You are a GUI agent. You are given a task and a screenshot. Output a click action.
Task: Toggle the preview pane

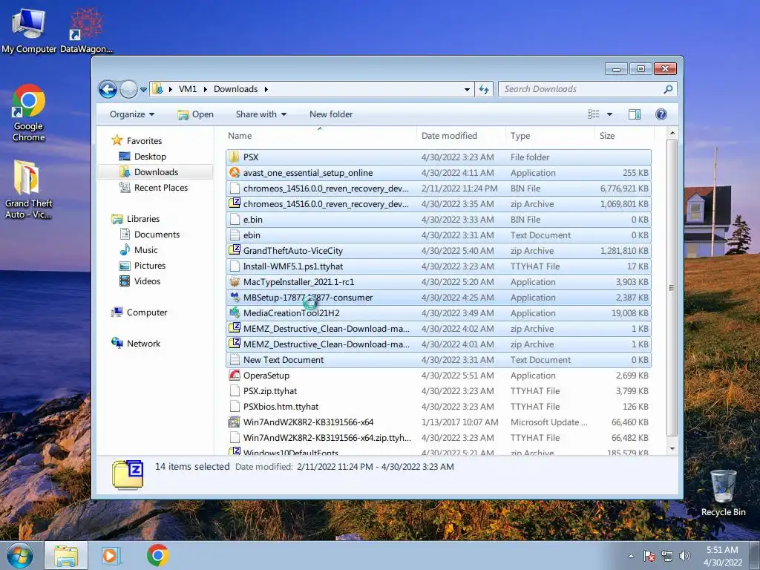tap(635, 114)
